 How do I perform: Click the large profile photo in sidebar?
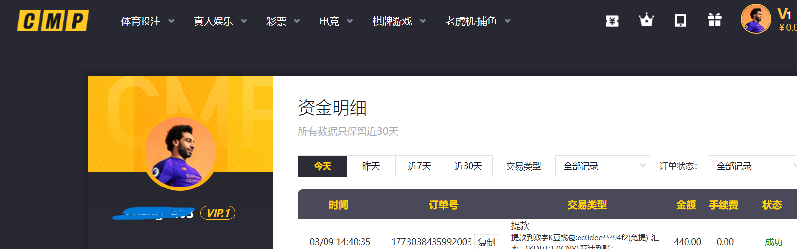(x=180, y=153)
